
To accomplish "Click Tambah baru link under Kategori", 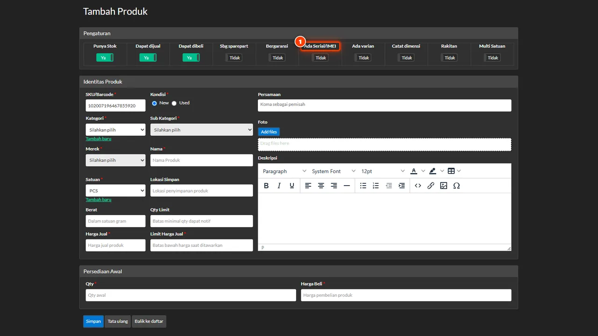I will click(99, 139).
